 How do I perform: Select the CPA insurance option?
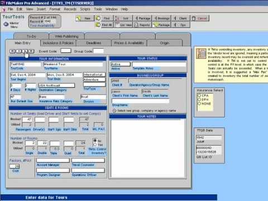199,95
